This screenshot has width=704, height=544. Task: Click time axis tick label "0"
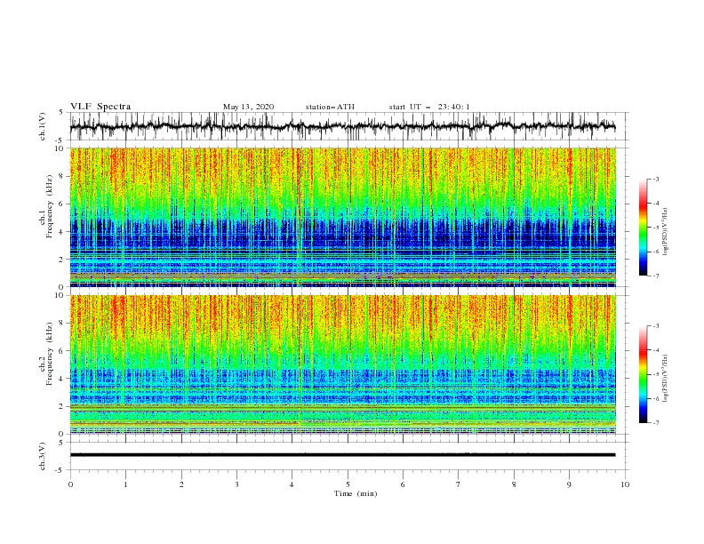pos(70,484)
